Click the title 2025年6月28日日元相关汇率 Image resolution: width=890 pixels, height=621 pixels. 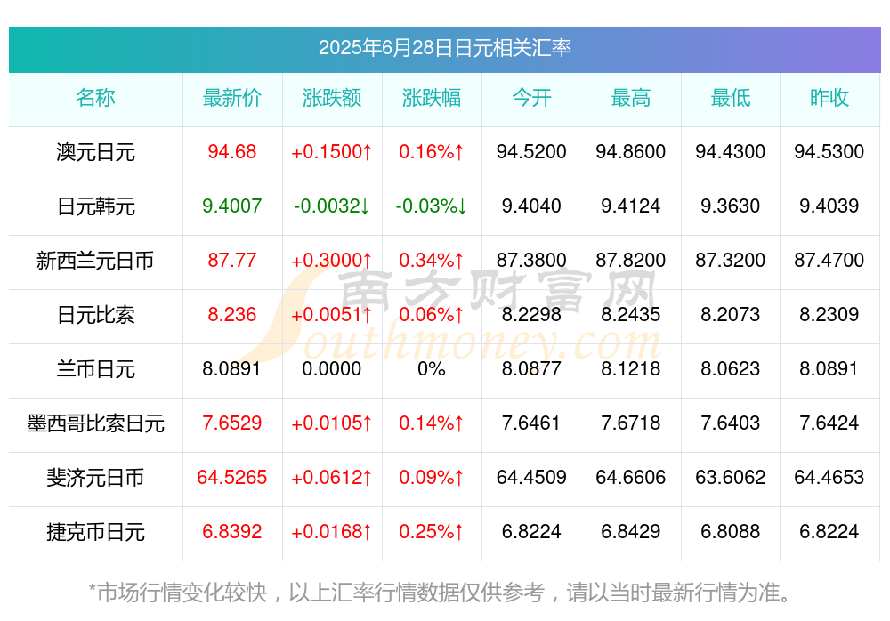(444, 48)
